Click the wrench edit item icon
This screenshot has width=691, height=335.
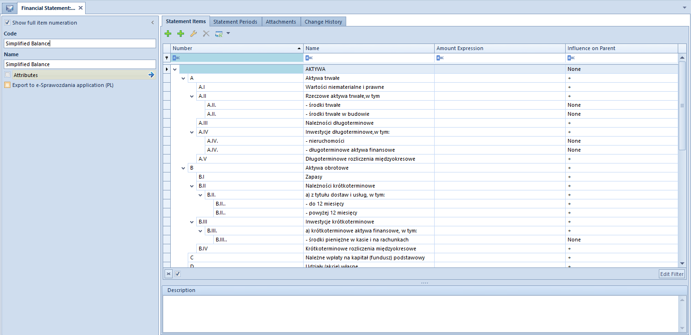coord(193,34)
